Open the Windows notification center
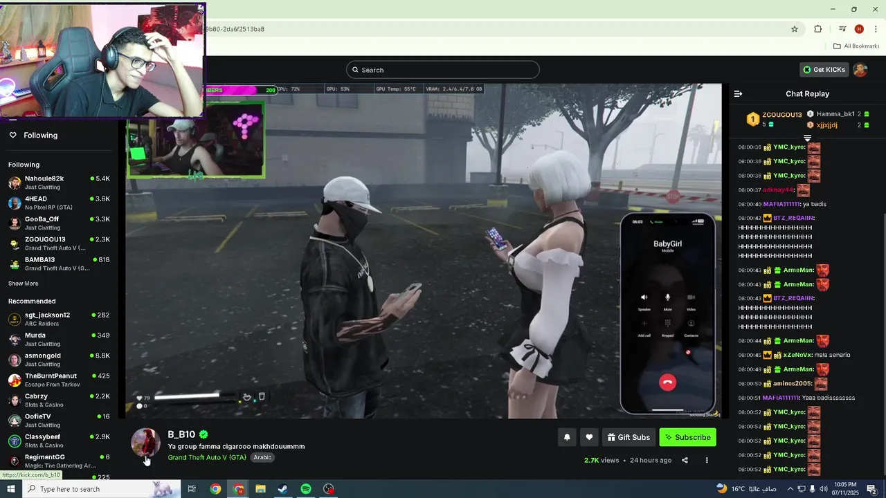This screenshot has height=498, width=886. 872,489
